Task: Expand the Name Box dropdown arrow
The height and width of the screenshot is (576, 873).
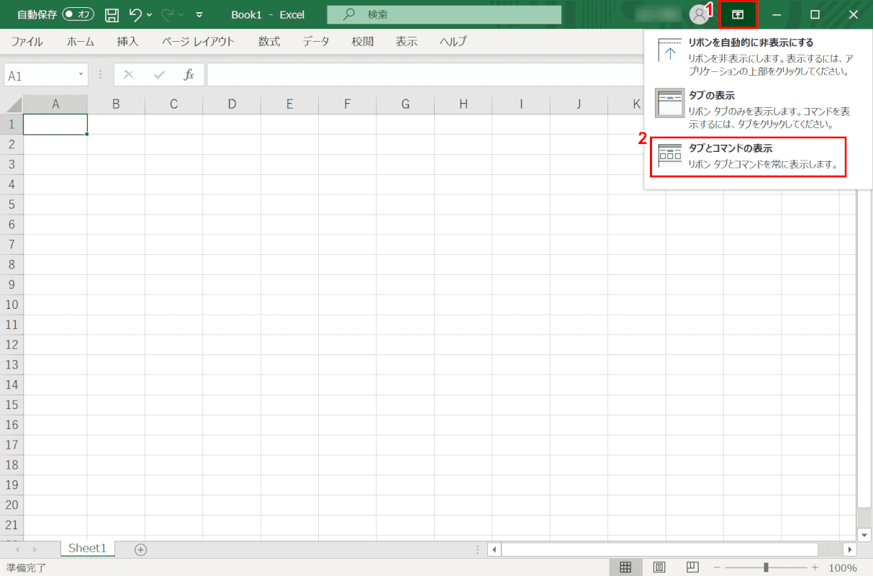Action: [81, 75]
